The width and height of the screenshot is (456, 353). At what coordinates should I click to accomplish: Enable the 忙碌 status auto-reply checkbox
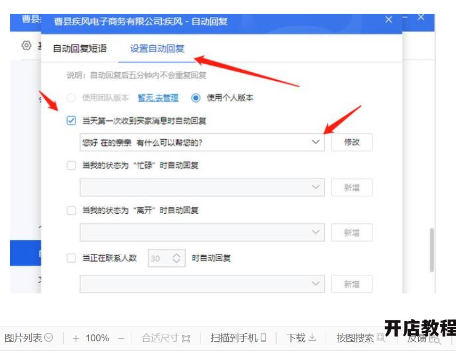[71, 165]
